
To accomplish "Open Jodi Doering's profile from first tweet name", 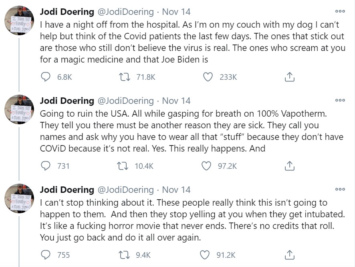I will [67, 12].
